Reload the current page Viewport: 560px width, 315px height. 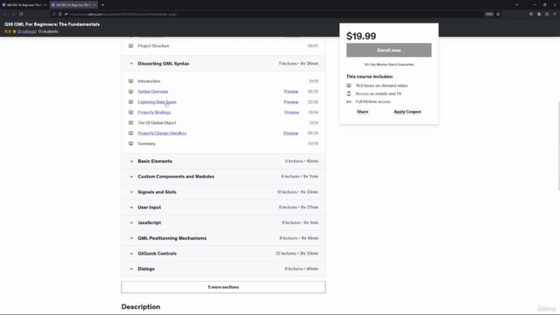tap(21, 14)
